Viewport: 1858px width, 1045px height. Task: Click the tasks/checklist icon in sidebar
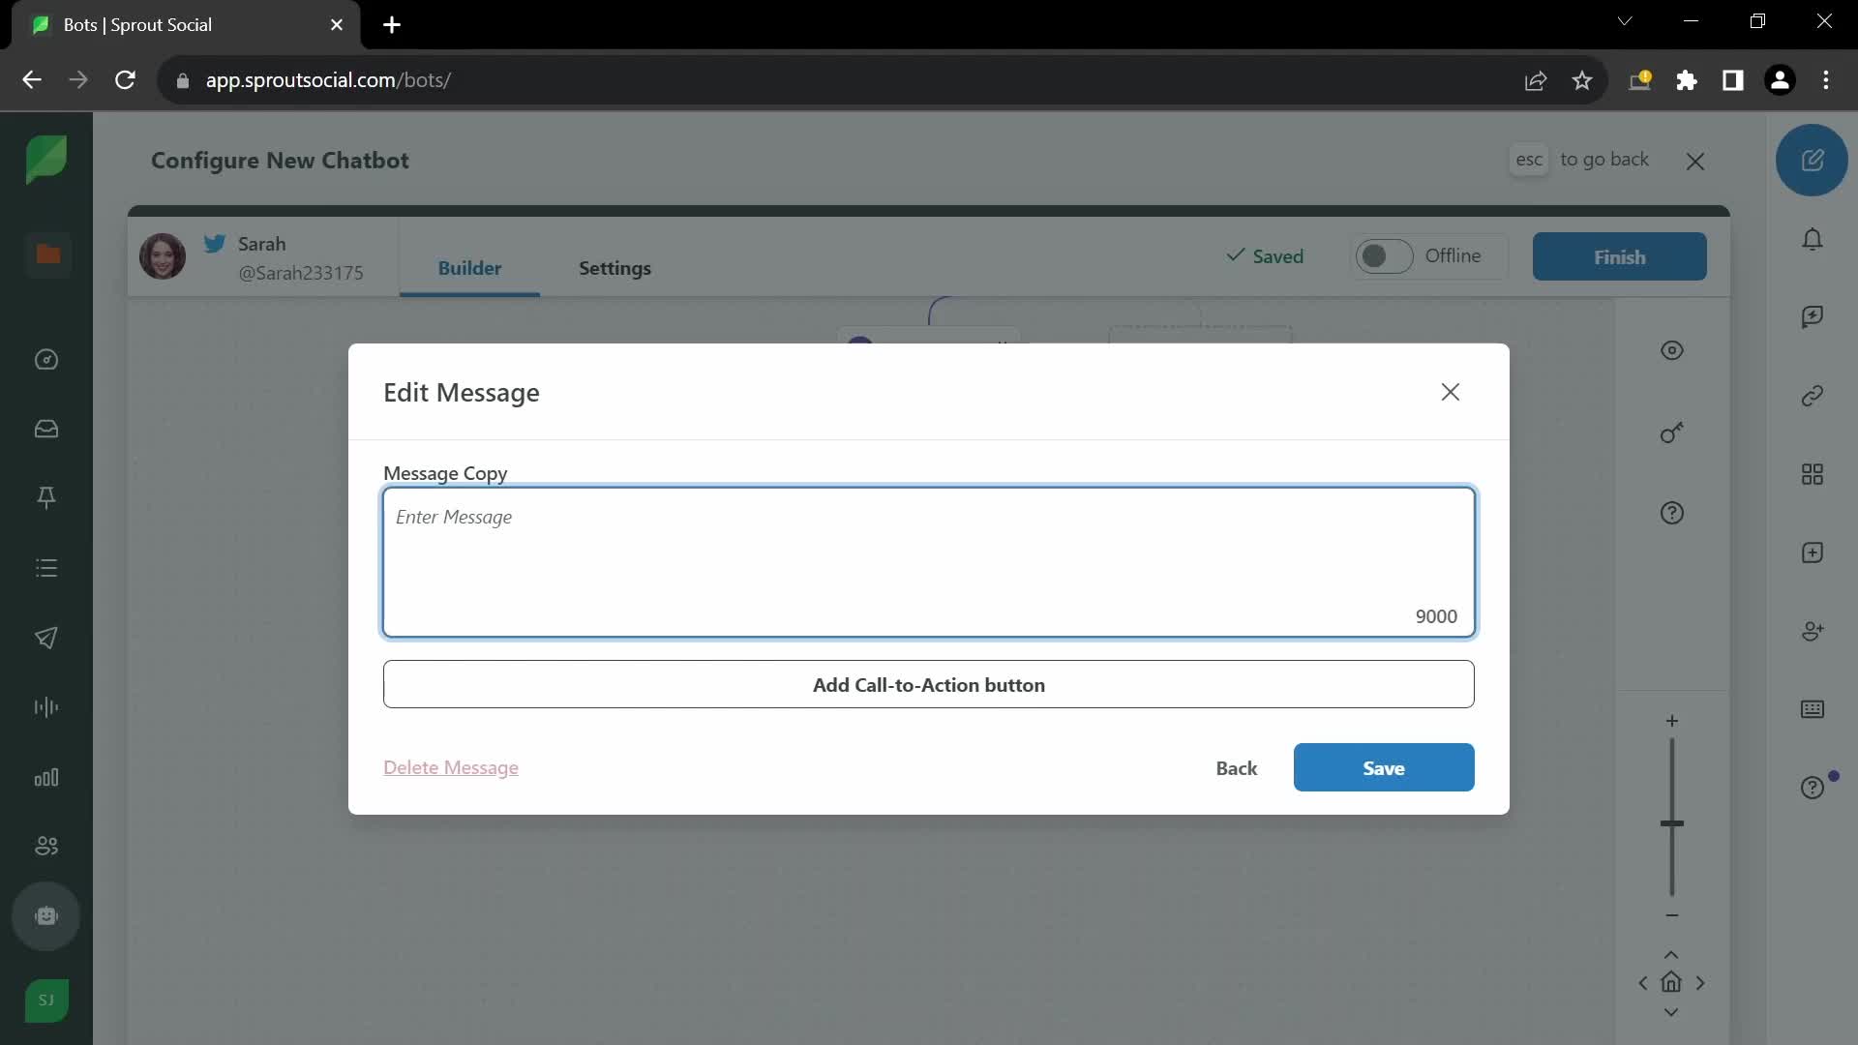coord(47,568)
